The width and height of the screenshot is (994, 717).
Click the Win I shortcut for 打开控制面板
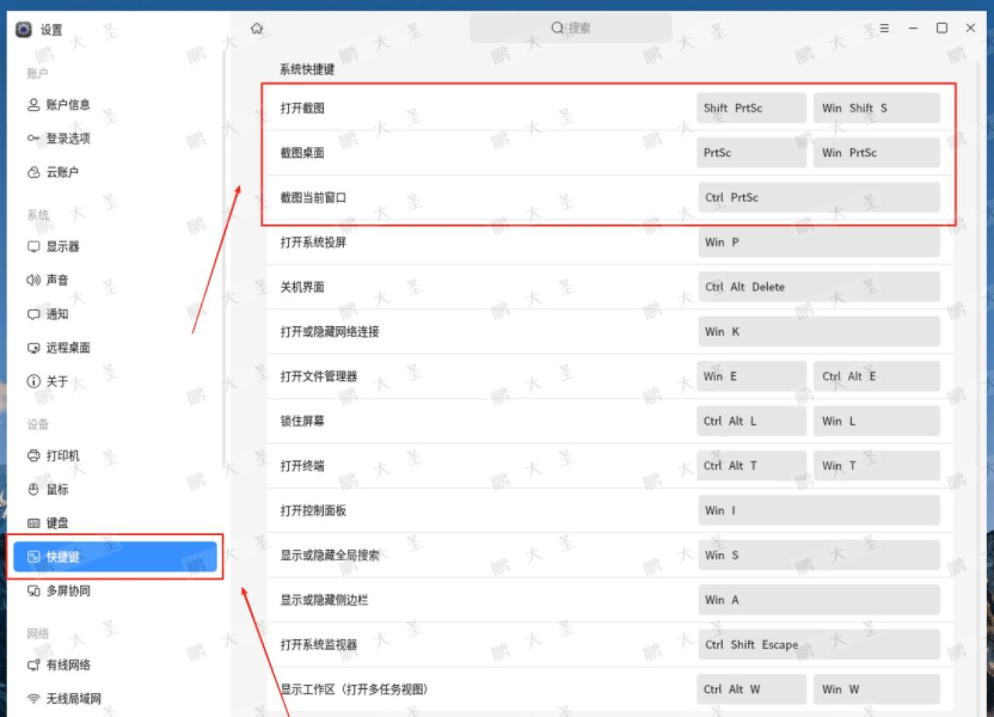819,510
